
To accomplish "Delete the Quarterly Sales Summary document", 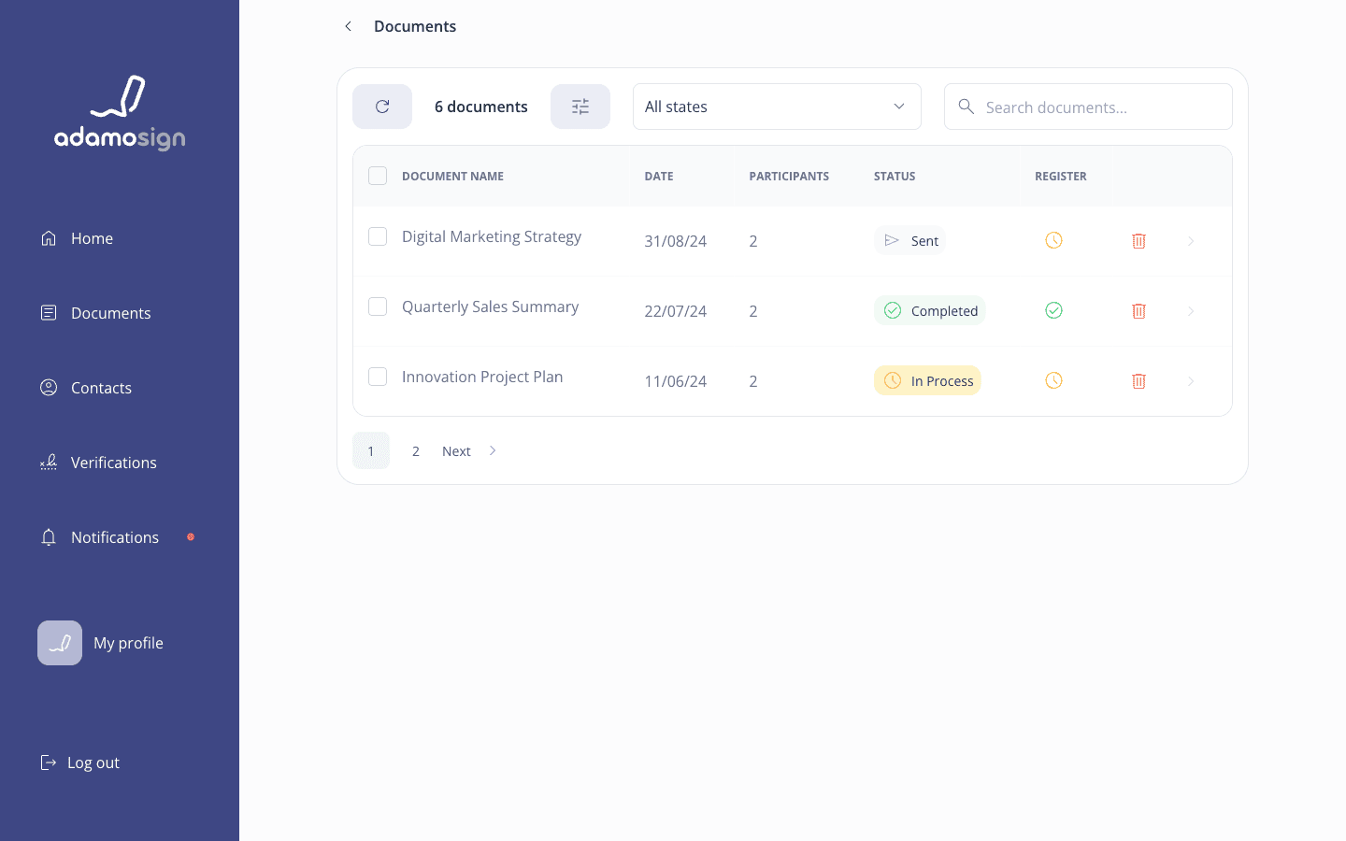I will coord(1138,311).
